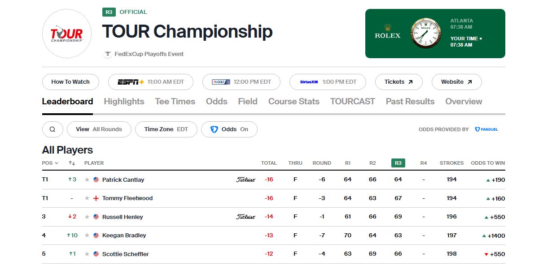Favorite Scottie Scheffler with star icon

[x=87, y=254]
